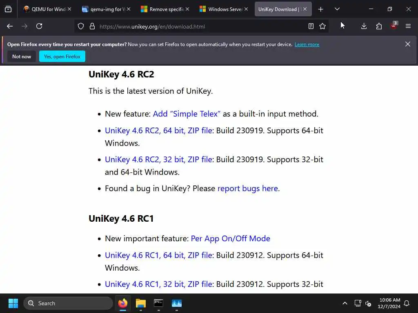
Task: Open the Learn more link
Action: (x=307, y=44)
